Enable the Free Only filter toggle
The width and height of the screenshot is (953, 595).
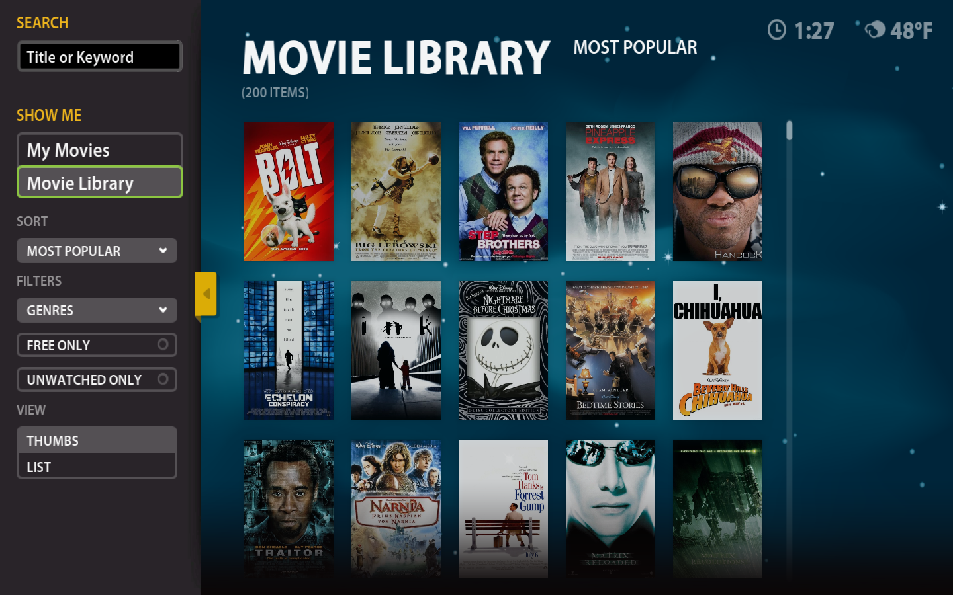click(97, 345)
